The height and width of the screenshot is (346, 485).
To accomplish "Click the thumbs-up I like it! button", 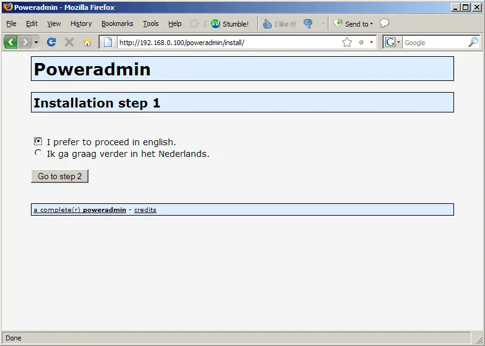I will tap(279, 23).
